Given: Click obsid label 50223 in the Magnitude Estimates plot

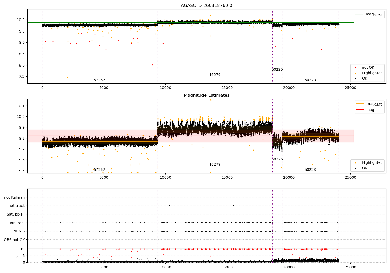Looking at the screenshot, I should click(x=310, y=170).
